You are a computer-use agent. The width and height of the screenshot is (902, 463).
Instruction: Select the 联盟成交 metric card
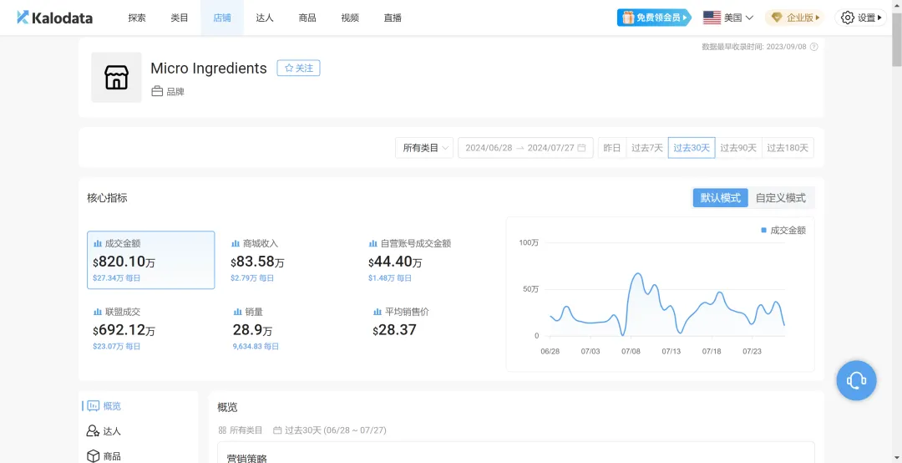pos(150,328)
